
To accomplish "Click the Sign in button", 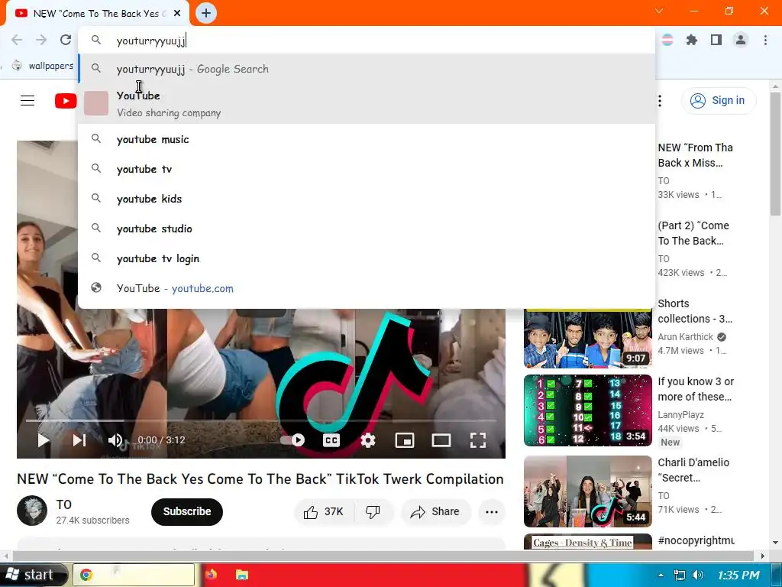I will (719, 101).
